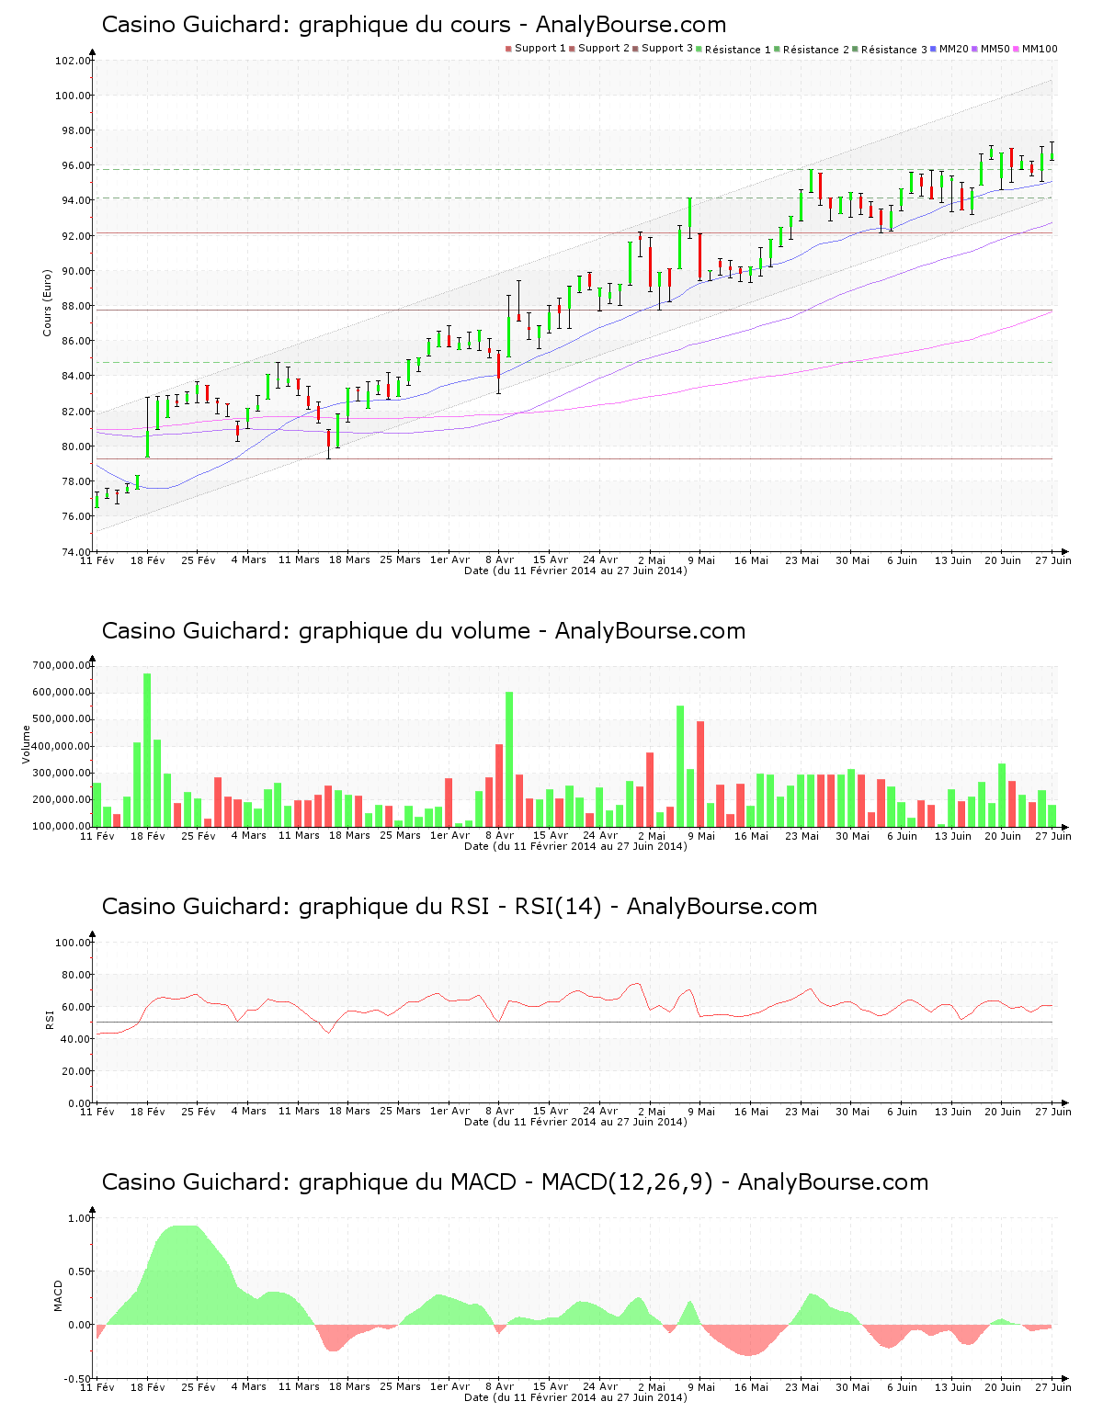Viewport: 1103px width, 1424px height.
Task: Click the 20.00 RSI axis value
Action: click(x=75, y=1071)
